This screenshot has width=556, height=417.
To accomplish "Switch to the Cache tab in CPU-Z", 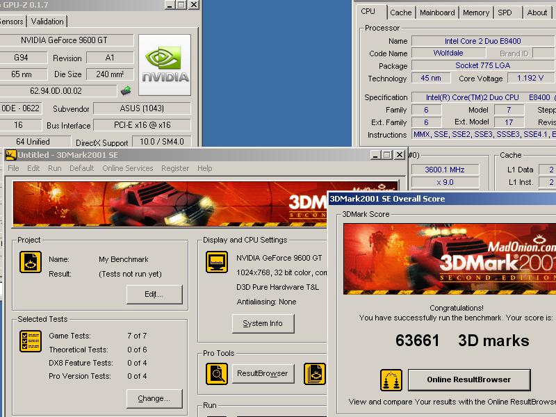I will [x=401, y=13].
